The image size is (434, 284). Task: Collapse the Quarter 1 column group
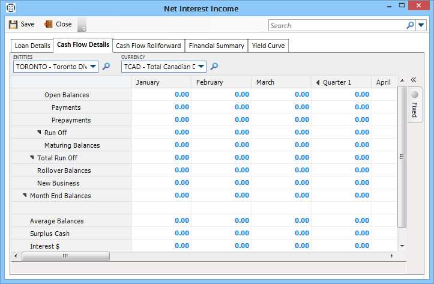click(x=318, y=82)
